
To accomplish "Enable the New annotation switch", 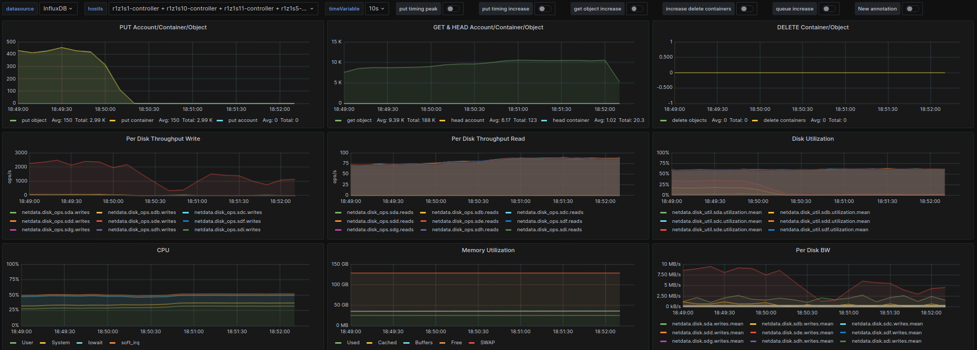I will tap(911, 9).
